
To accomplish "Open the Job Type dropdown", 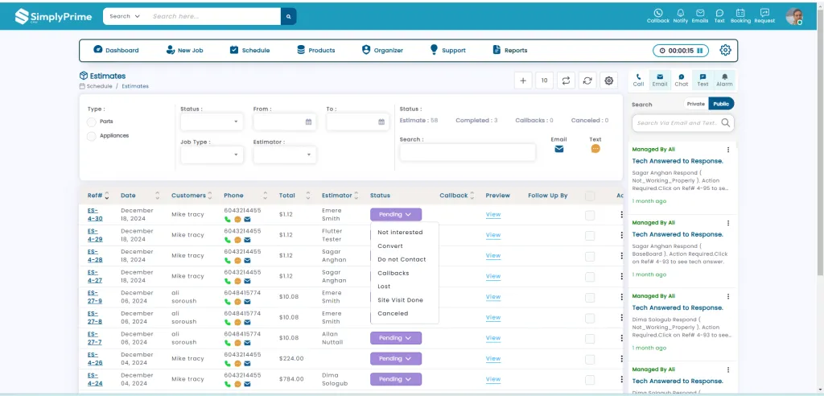I will 212,155.
